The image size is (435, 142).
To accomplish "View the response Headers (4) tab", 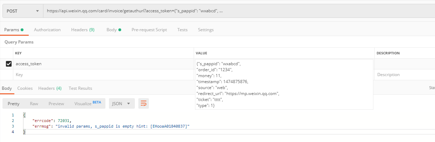I will click(x=50, y=88).
